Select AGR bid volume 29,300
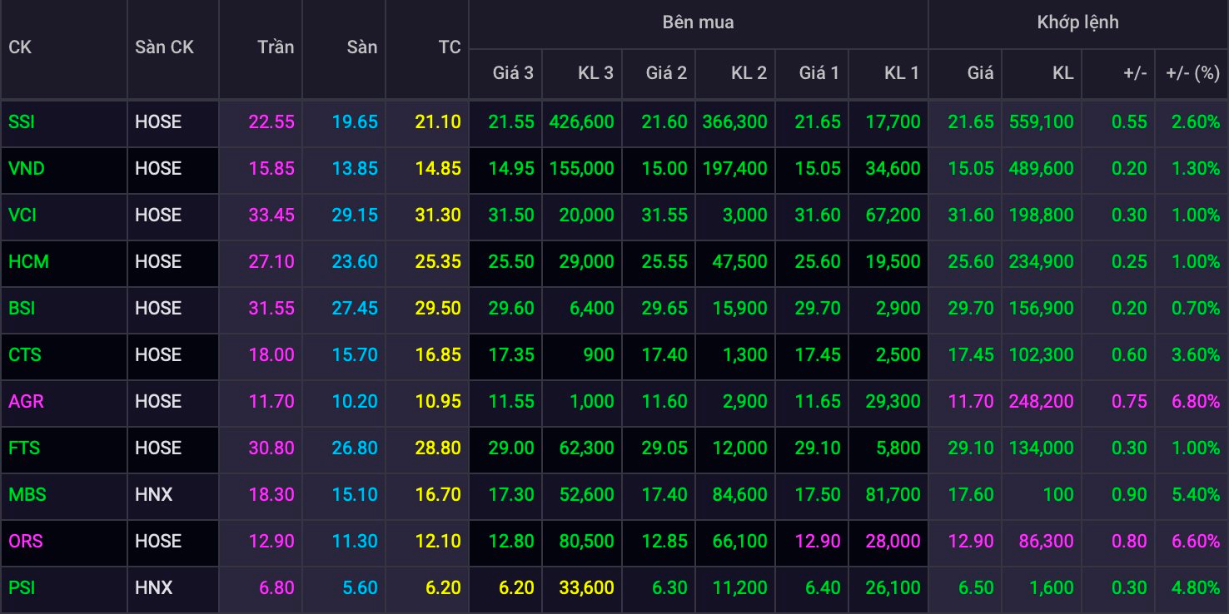Image resolution: width=1229 pixels, height=614 pixels. tap(893, 402)
